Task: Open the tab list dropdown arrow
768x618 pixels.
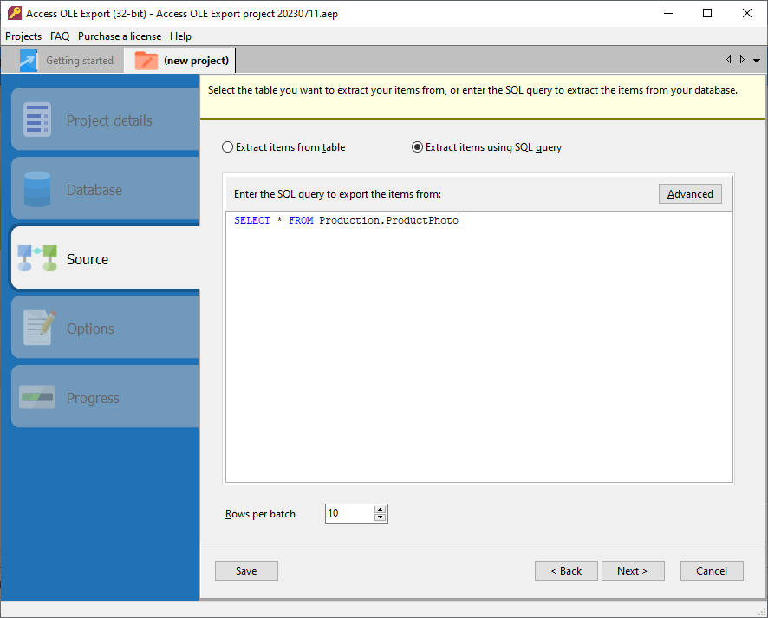Action: point(757,61)
